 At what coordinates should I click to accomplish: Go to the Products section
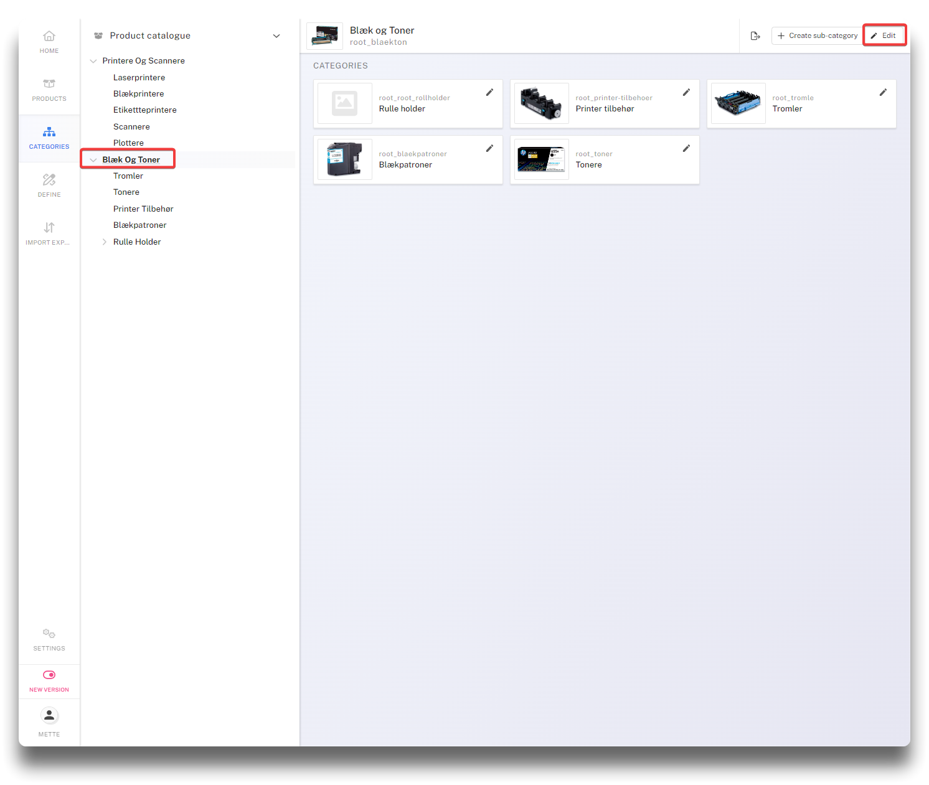click(x=49, y=90)
